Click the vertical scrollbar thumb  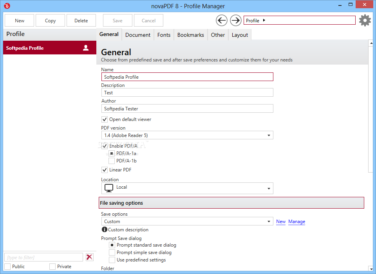371,109
